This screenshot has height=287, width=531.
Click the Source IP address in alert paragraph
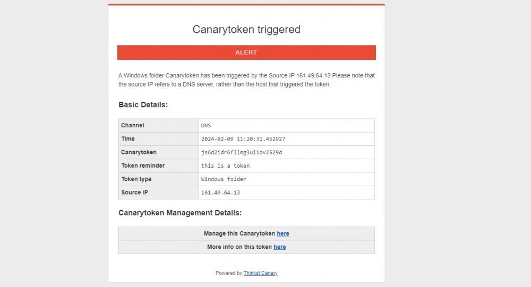tap(313, 75)
